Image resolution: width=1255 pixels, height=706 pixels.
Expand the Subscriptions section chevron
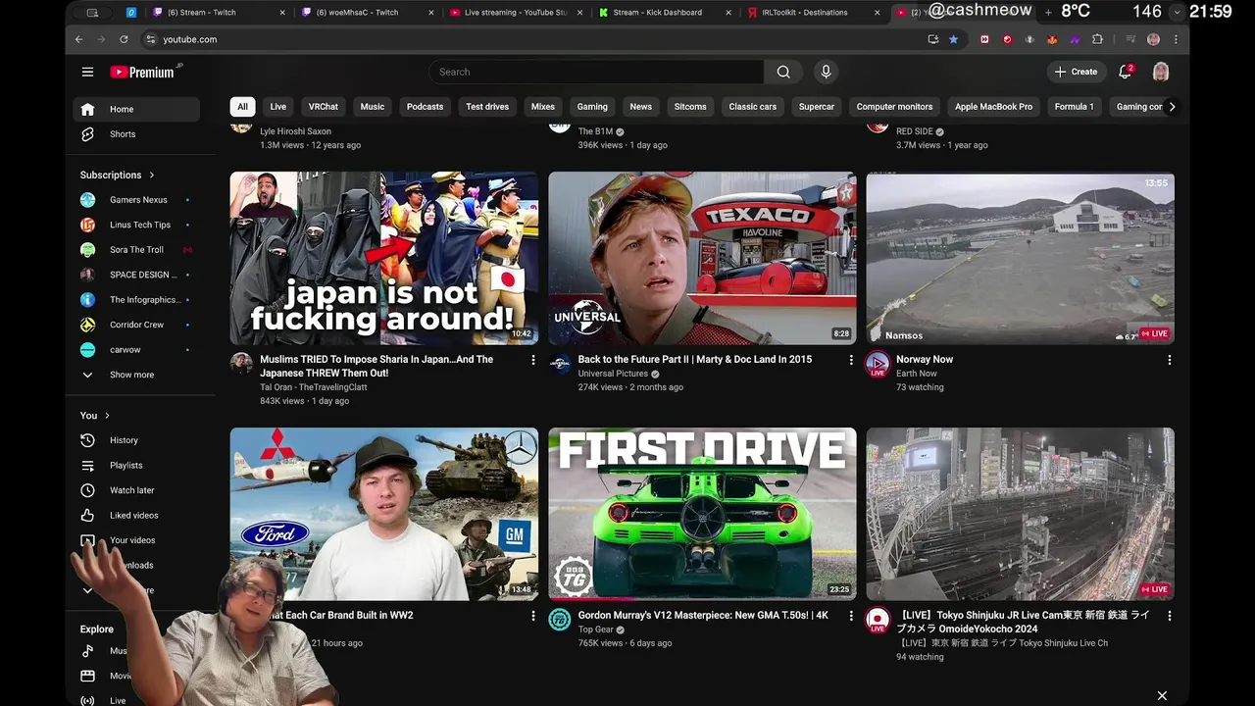(152, 175)
